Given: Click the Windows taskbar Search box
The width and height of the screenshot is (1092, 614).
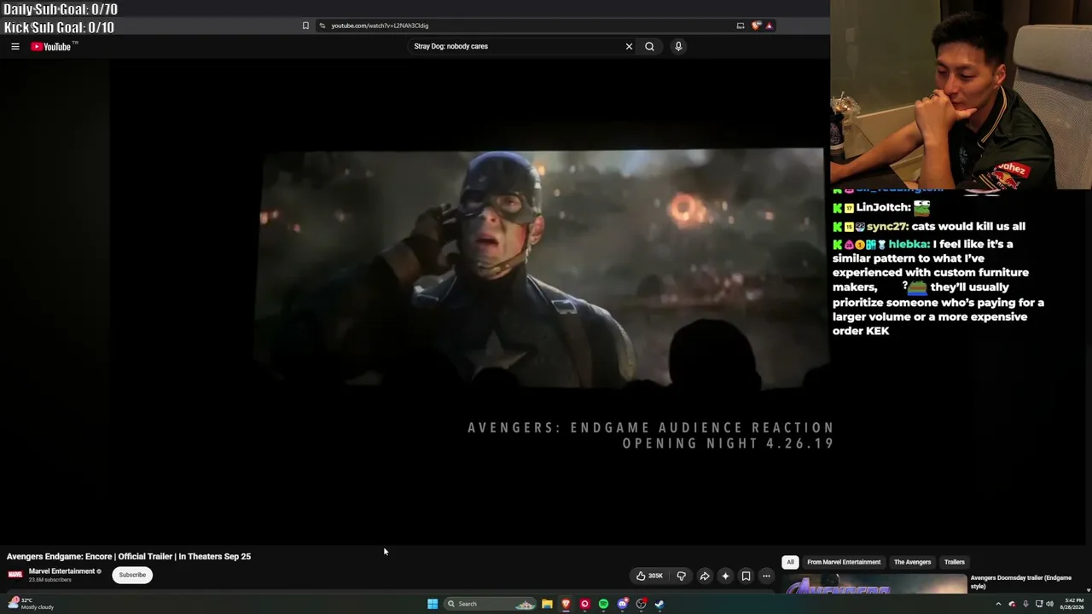Looking at the screenshot, I should [491, 604].
